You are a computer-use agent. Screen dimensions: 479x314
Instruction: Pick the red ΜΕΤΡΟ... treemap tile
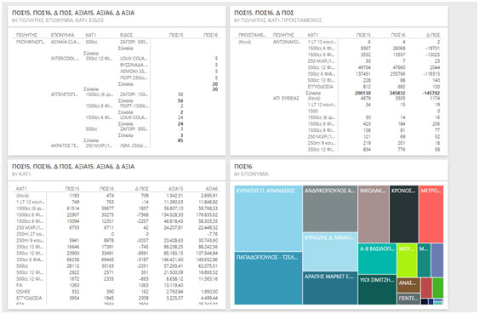coord(431,214)
